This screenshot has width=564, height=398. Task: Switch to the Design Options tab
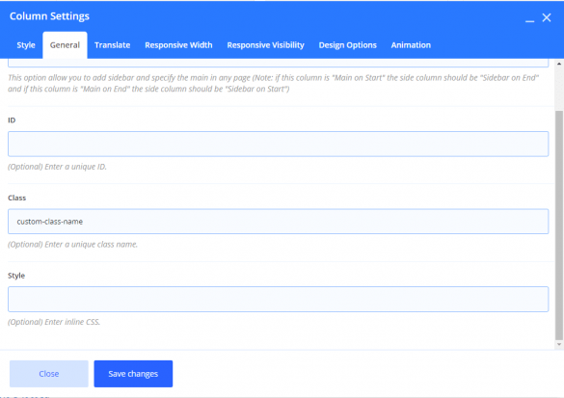coord(347,45)
